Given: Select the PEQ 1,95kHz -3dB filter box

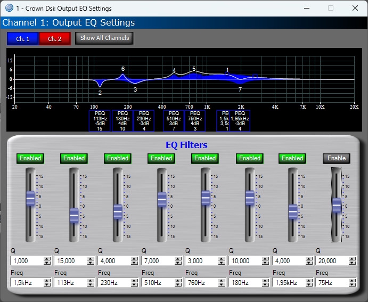Looking at the screenshot, I should click(240, 121).
